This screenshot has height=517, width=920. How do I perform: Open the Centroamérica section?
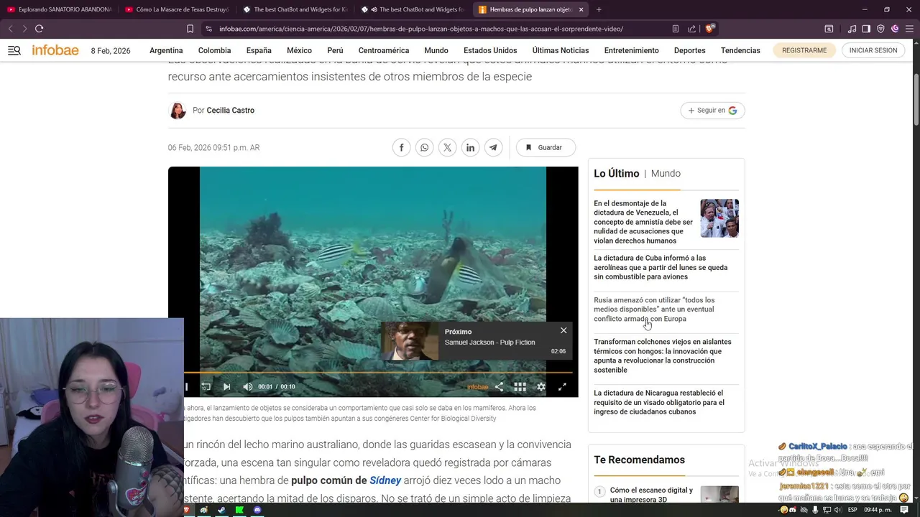[383, 50]
